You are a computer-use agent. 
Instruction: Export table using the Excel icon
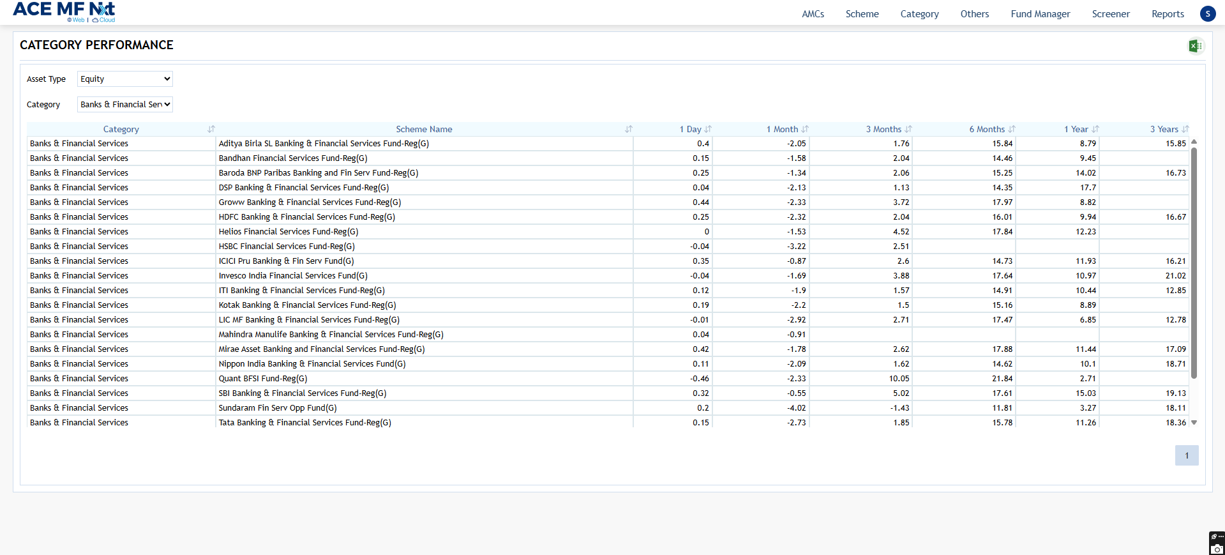[x=1195, y=46]
